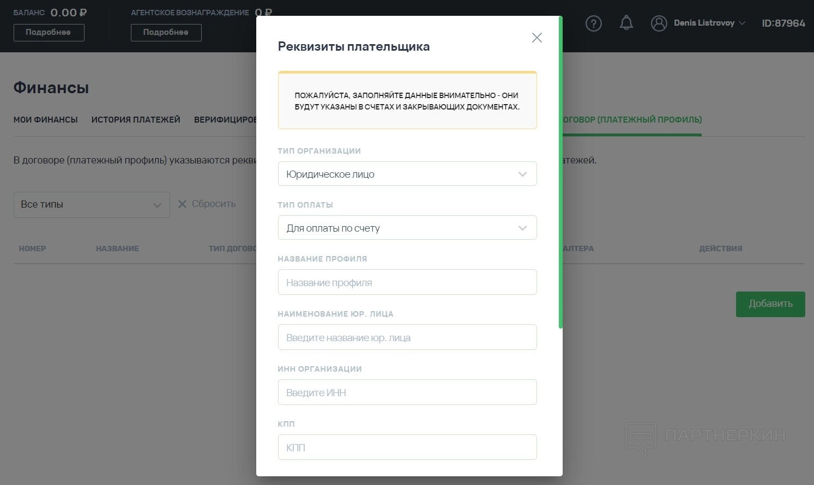Viewport: 814px width, 485px height.
Task: Focus the legal entity name field
Action: [x=407, y=337]
